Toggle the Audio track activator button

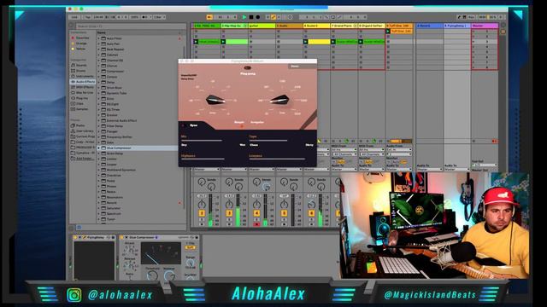tap(284, 213)
